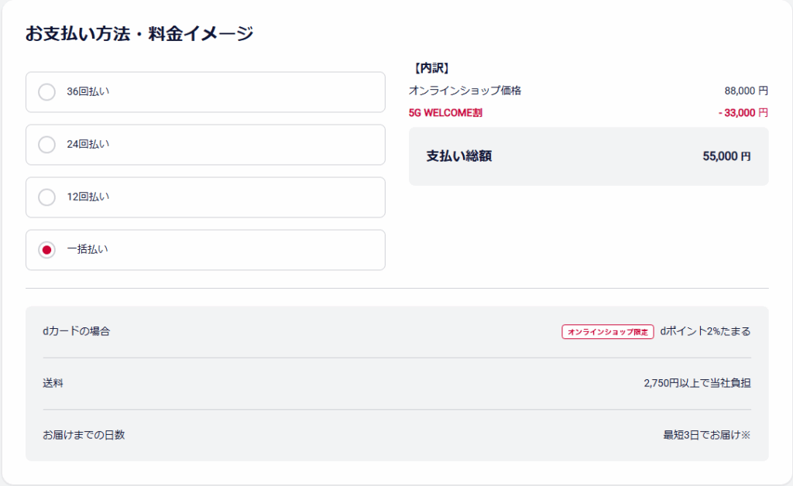The height and width of the screenshot is (486, 793).
Task: Click the 88,000 円 price value
Action: point(746,91)
